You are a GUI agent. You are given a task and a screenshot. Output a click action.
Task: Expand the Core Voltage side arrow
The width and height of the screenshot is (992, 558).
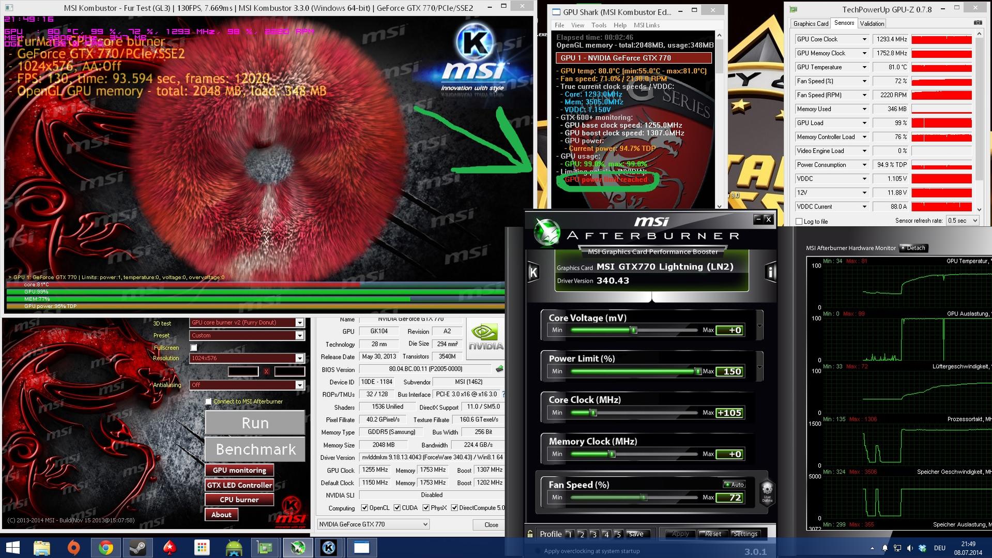(x=759, y=325)
